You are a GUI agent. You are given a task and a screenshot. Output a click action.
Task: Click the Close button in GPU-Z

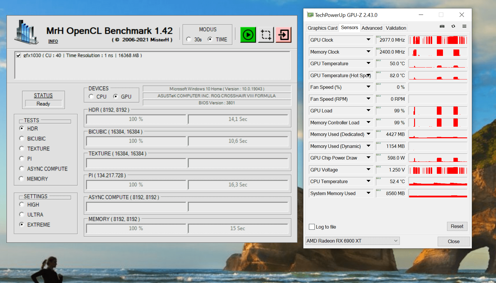(453, 241)
